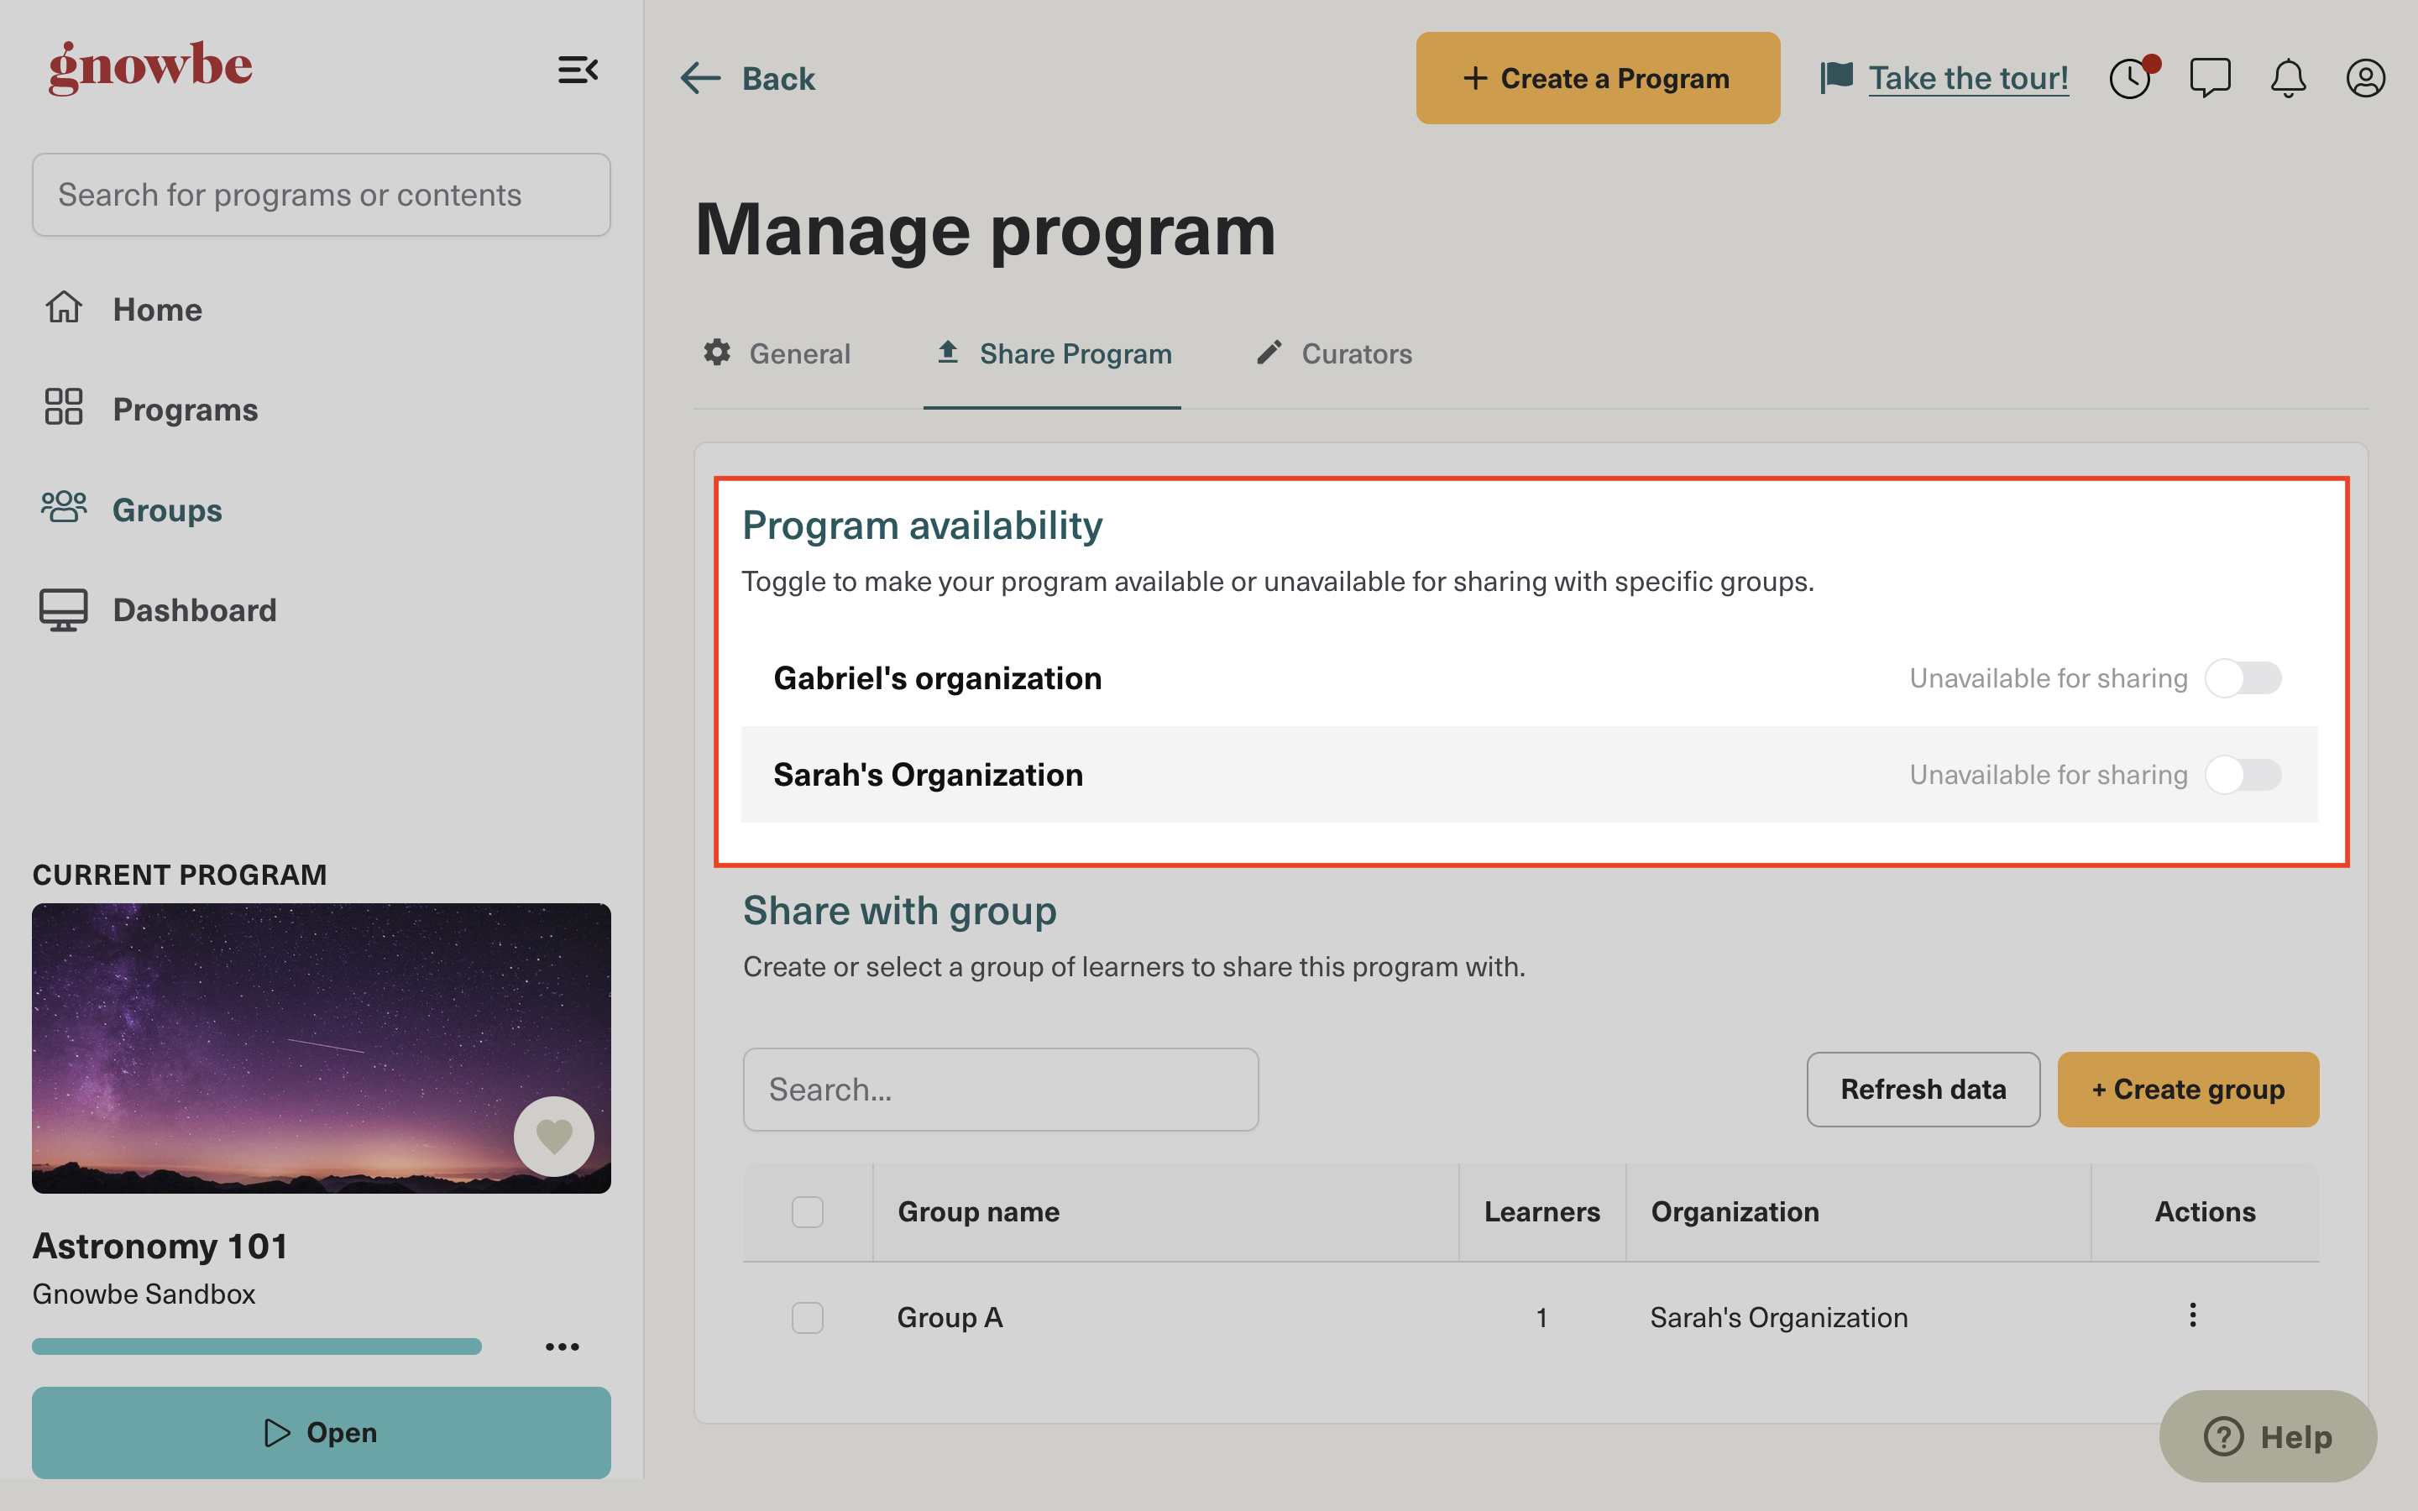Viewport: 2418px width, 1511px height.
Task: Click the Back arrow to leave Manage program
Action: (x=699, y=78)
